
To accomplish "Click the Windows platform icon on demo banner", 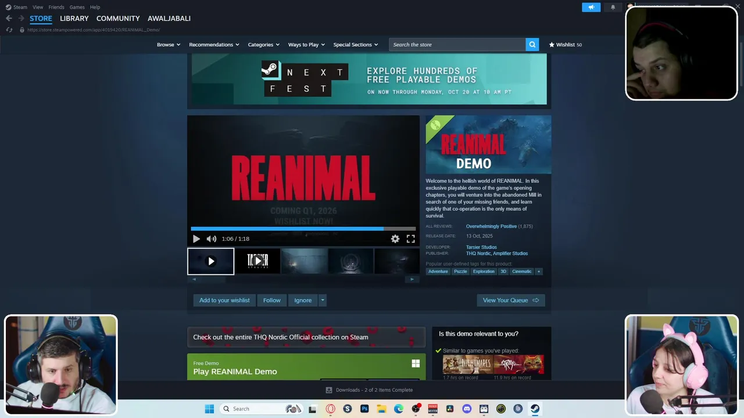I will [x=416, y=363].
